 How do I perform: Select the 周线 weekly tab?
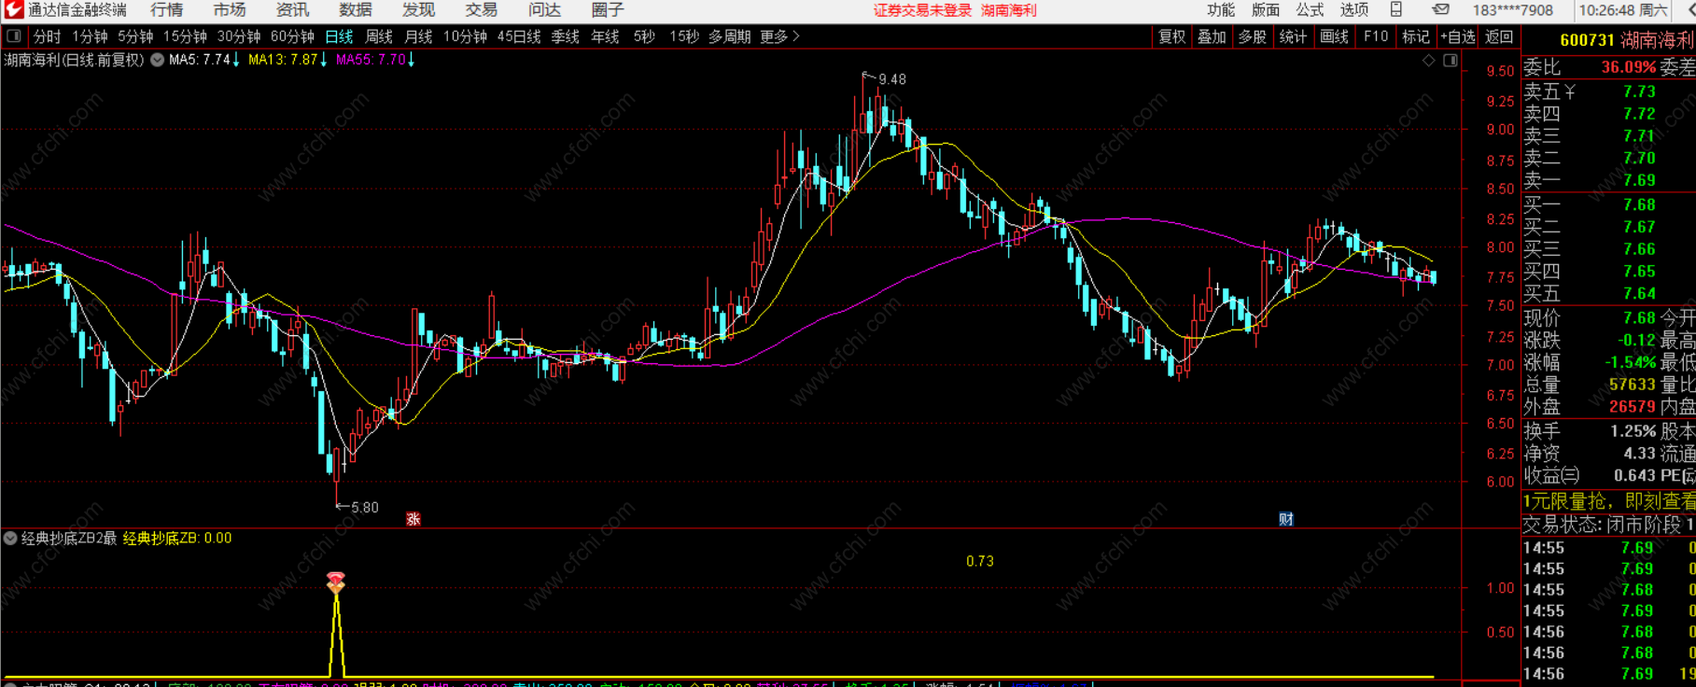(379, 36)
